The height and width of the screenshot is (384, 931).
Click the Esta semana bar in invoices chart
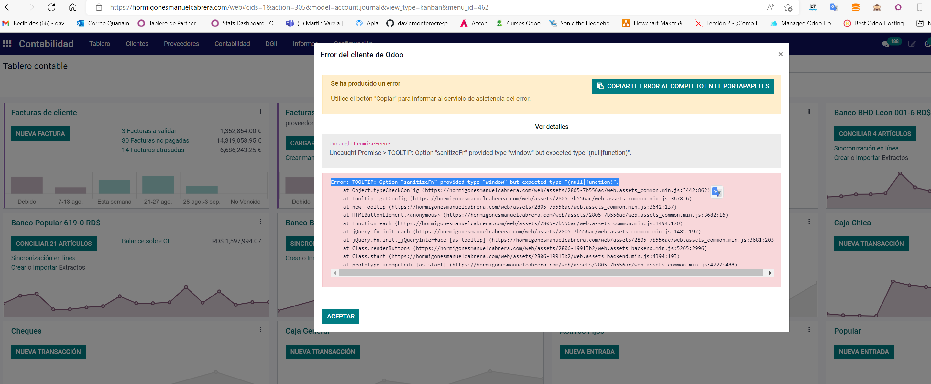click(x=114, y=187)
